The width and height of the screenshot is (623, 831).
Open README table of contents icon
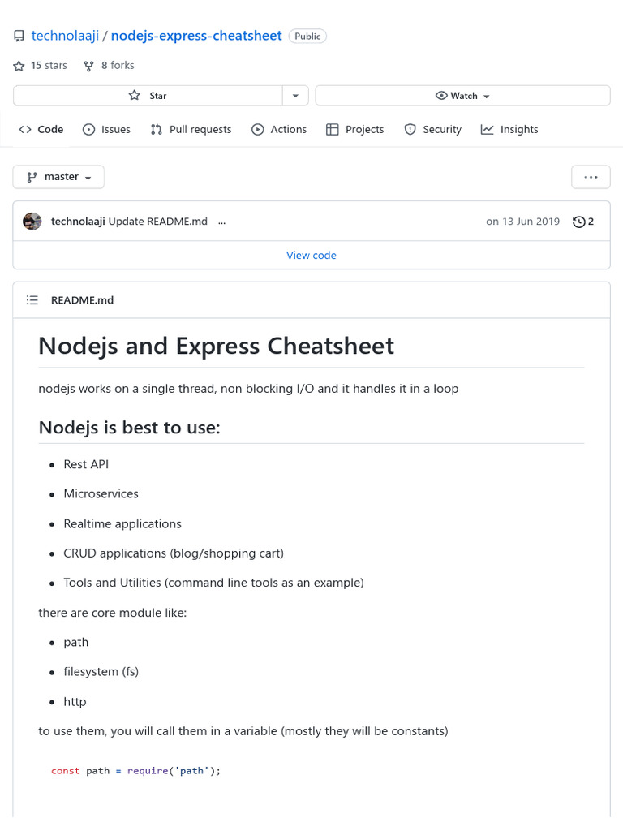pyautogui.click(x=32, y=300)
